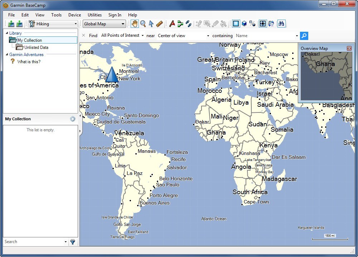Click the blue position marker triangle
Image resolution: width=358 pixels, height=257 pixels.
coord(112,74)
